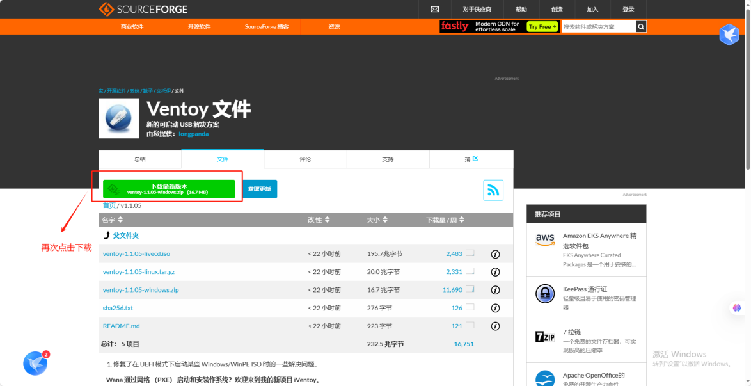Click the green 下载最新版本 button
The width and height of the screenshot is (751, 386).
169,189
